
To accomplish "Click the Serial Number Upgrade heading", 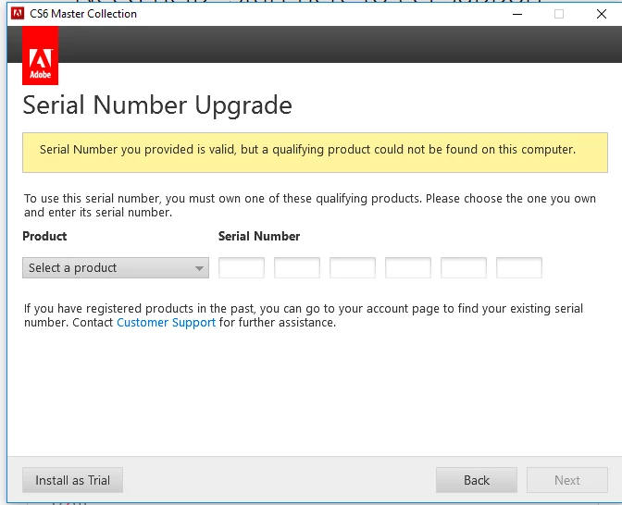I will point(157,105).
